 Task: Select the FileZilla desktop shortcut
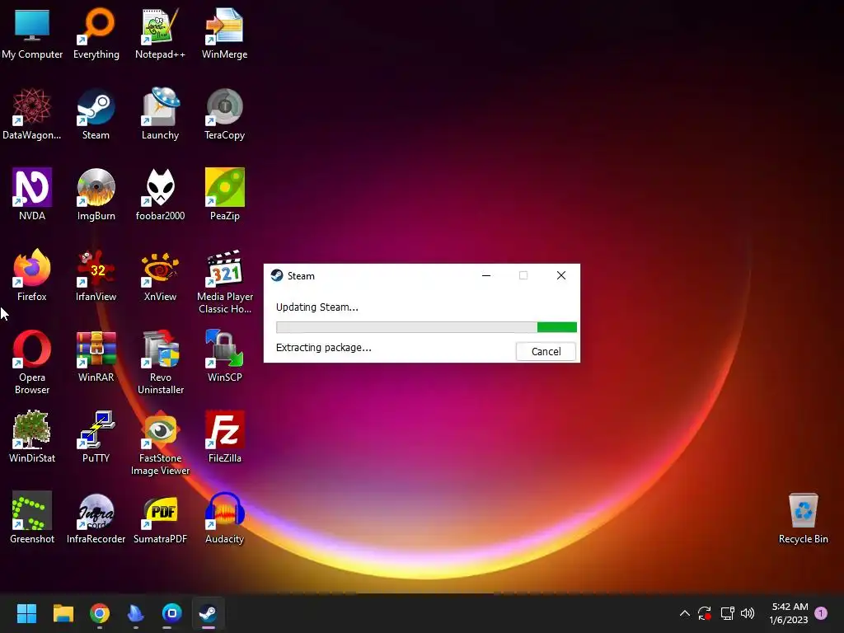pos(224,437)
